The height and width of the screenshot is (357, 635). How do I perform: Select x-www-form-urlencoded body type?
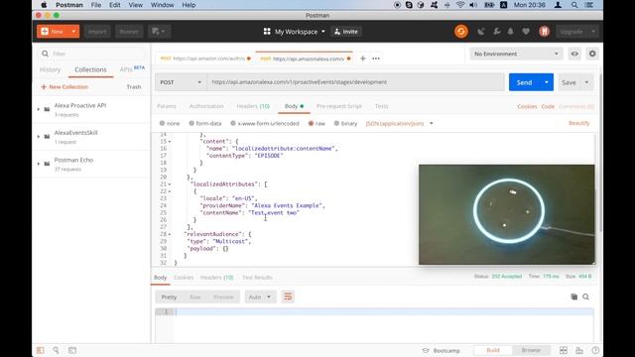233,123
